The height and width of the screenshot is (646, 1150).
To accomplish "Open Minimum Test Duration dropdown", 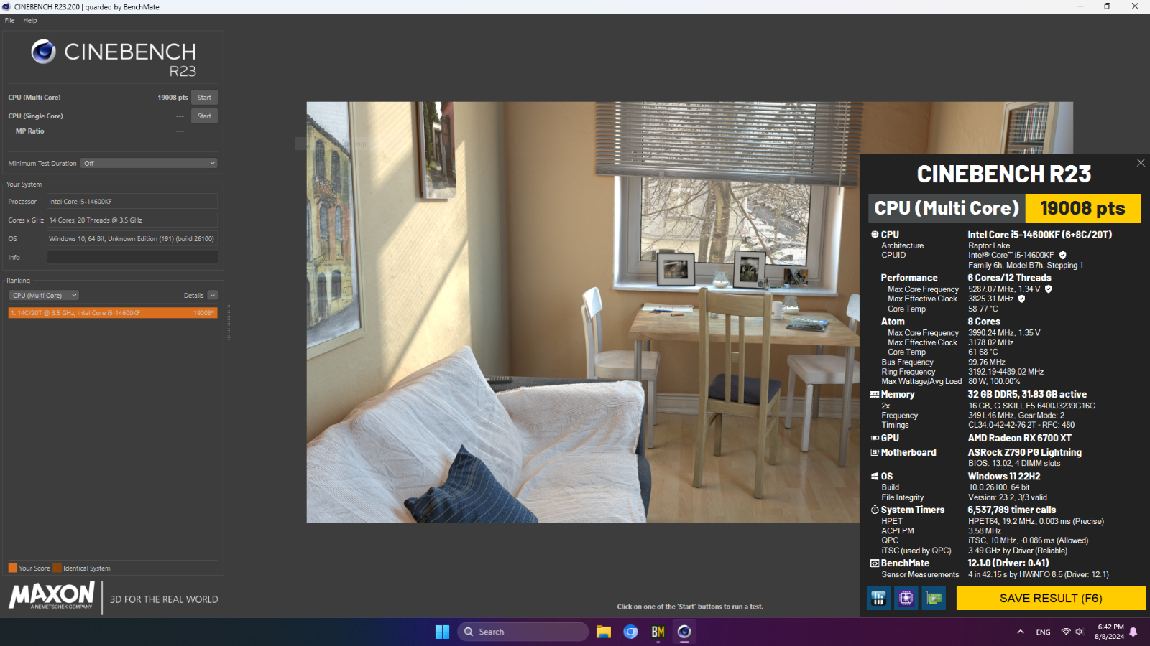I will coord(149,164).
